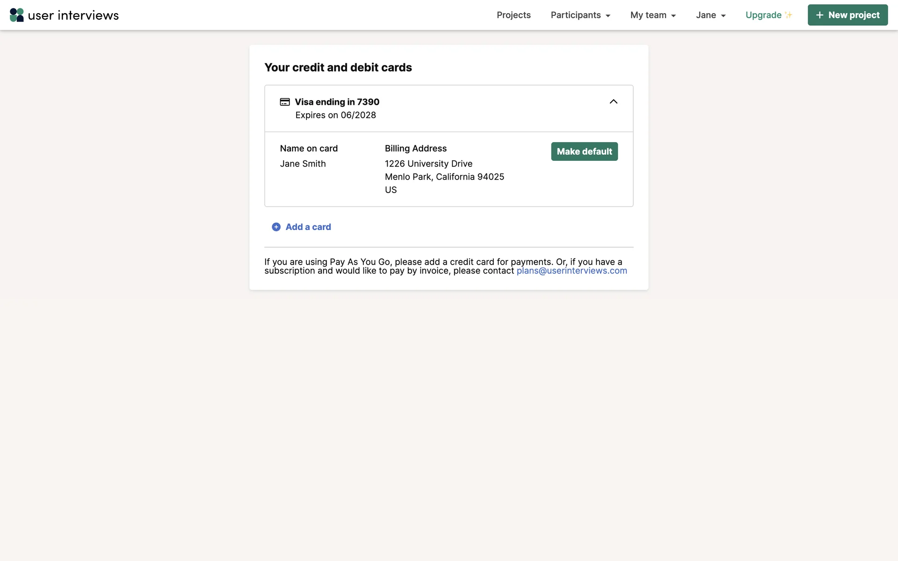Open the Participants menu label
This screenshot has width=898, height=561.
point(575,15)
